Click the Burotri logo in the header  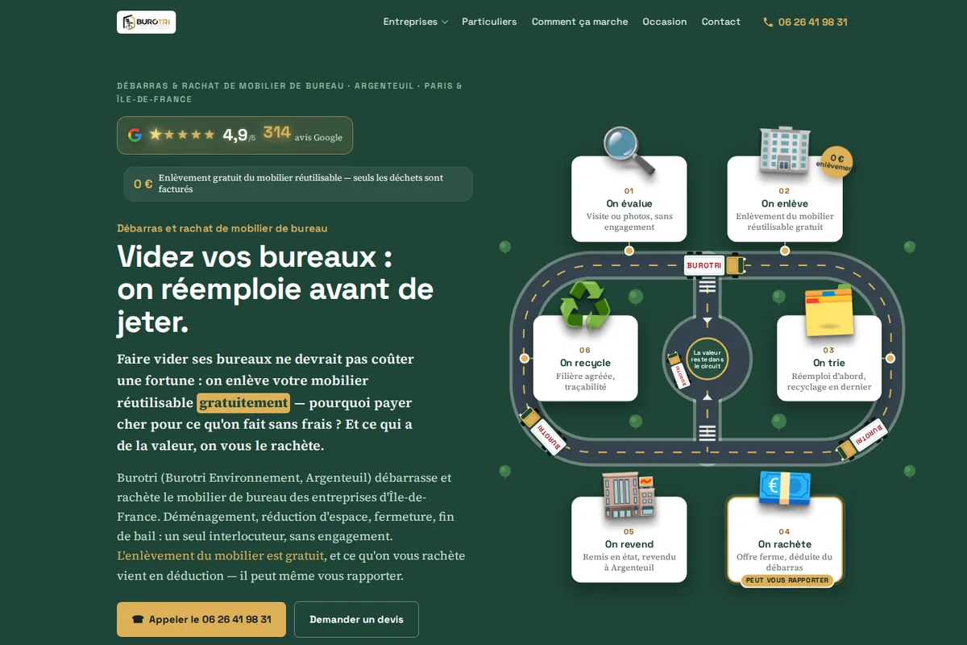pyautogui.click(x=146, y=22)
